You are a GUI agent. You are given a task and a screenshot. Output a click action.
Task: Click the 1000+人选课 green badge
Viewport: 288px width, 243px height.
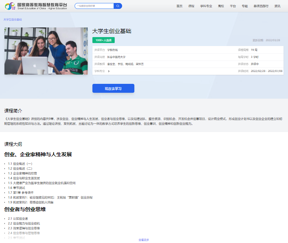pyautogui.click(x=104, y=40)
